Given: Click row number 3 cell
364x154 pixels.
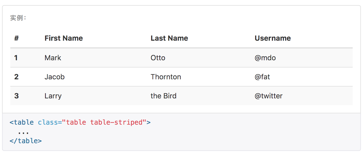Looking at the screenshot, I should click(x=16, y=96).
